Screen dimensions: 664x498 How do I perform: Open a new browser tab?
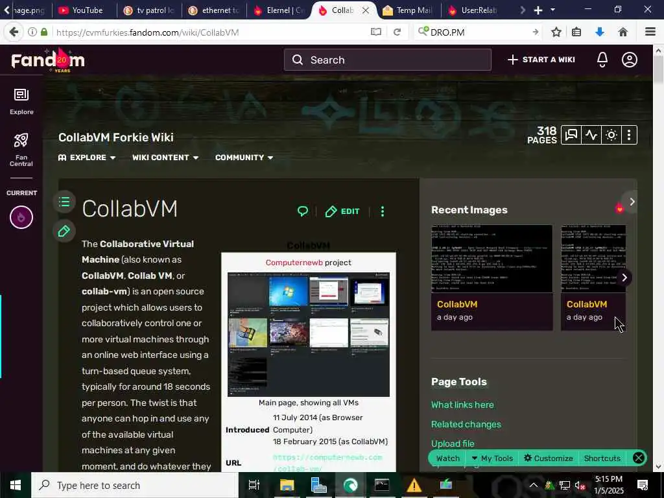tap(538, 10)
